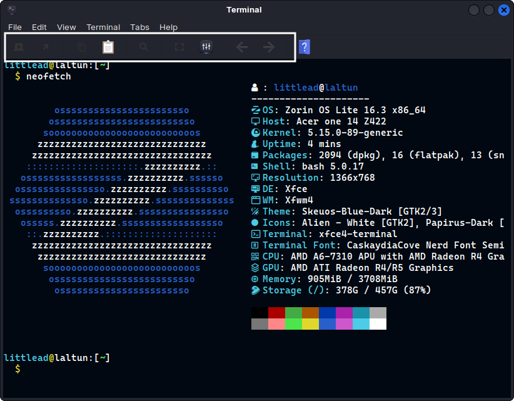The width and height of the screenshot is (514, 401).
Task: Close the terminal with the blue X button
Action: click(504, 10)
